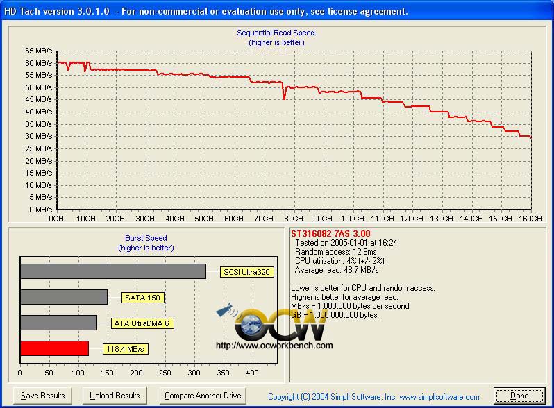The image size is (554, 408).
Task: Click the red burst speed bar
Action: point(54,348)
